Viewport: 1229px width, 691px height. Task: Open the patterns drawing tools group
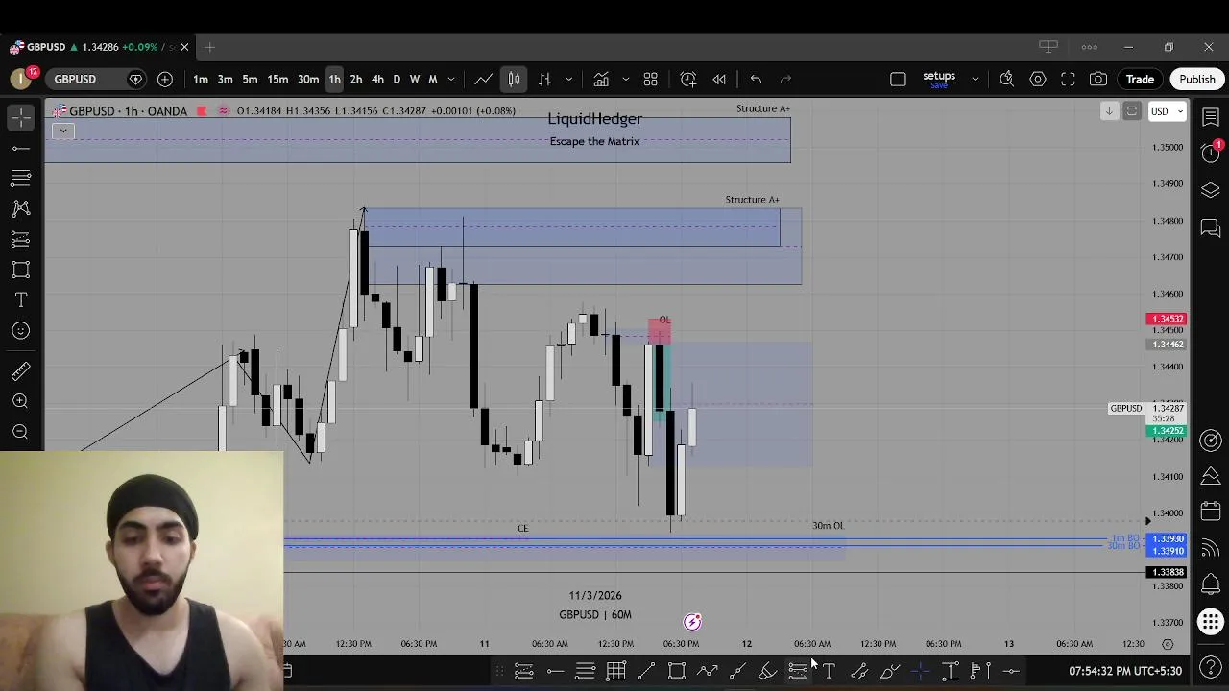(x=21, y=208)
